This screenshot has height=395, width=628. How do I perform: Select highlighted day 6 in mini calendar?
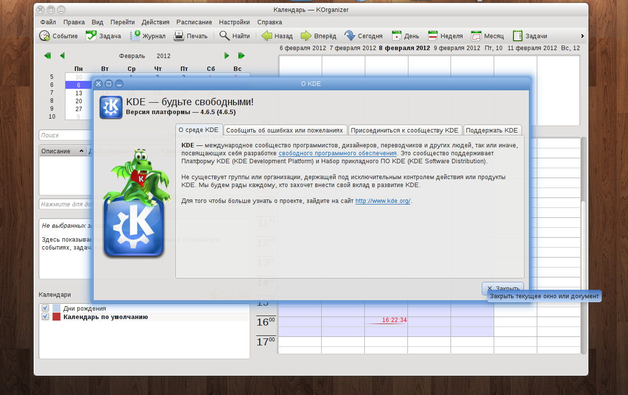click(79, 85)
